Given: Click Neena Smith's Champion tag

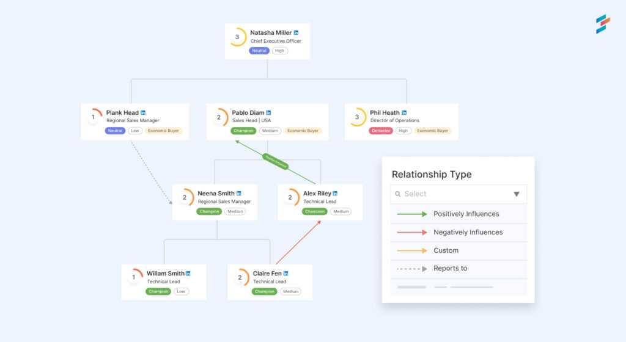Looking at the screenshot, I should (x=209, y=212).
